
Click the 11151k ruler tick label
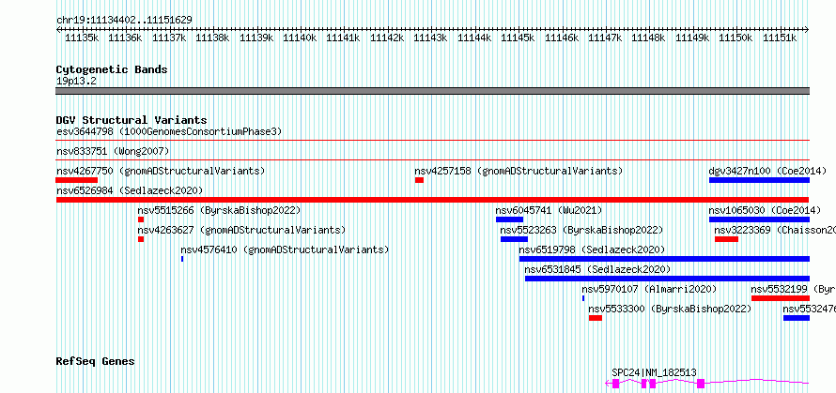tap(780, 38)
